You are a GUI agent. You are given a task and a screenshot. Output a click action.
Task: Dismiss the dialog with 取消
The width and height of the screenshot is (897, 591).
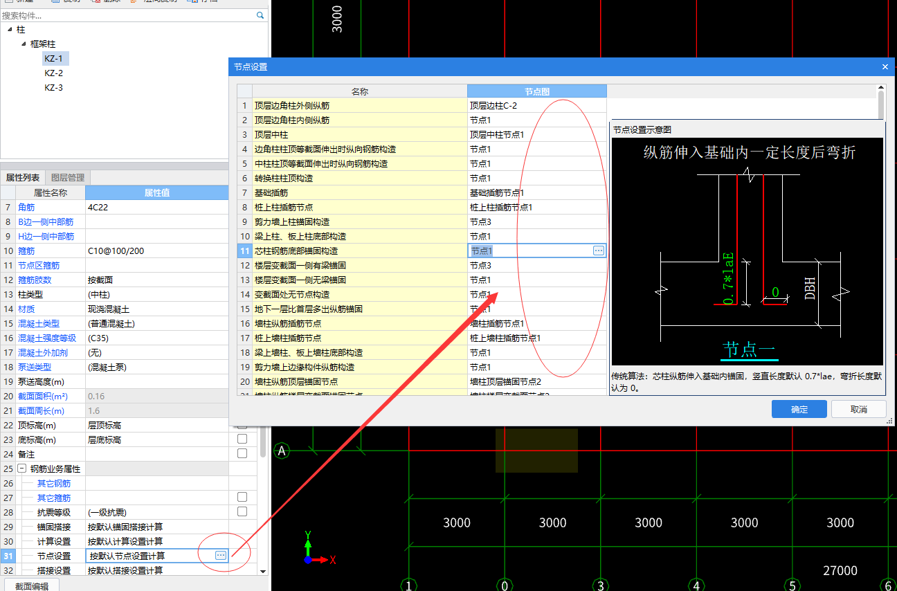point(858,409)
